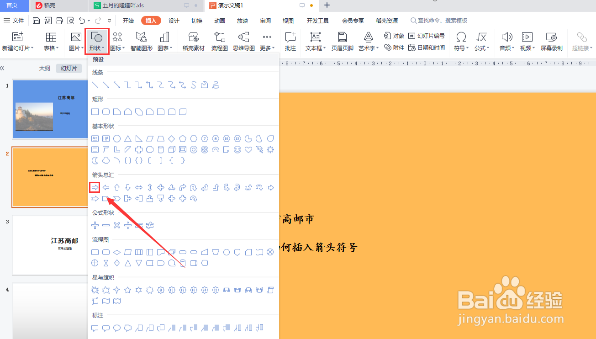The width and height of the screenshot is (596, 339).
Task: Insert the oval basic shape
Action: [x=117, y=138]
